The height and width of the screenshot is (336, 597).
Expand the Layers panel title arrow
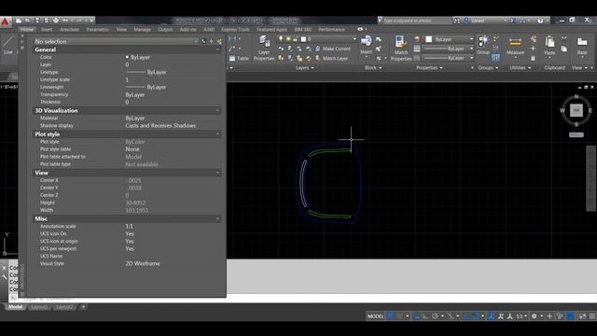click(312, 68)
